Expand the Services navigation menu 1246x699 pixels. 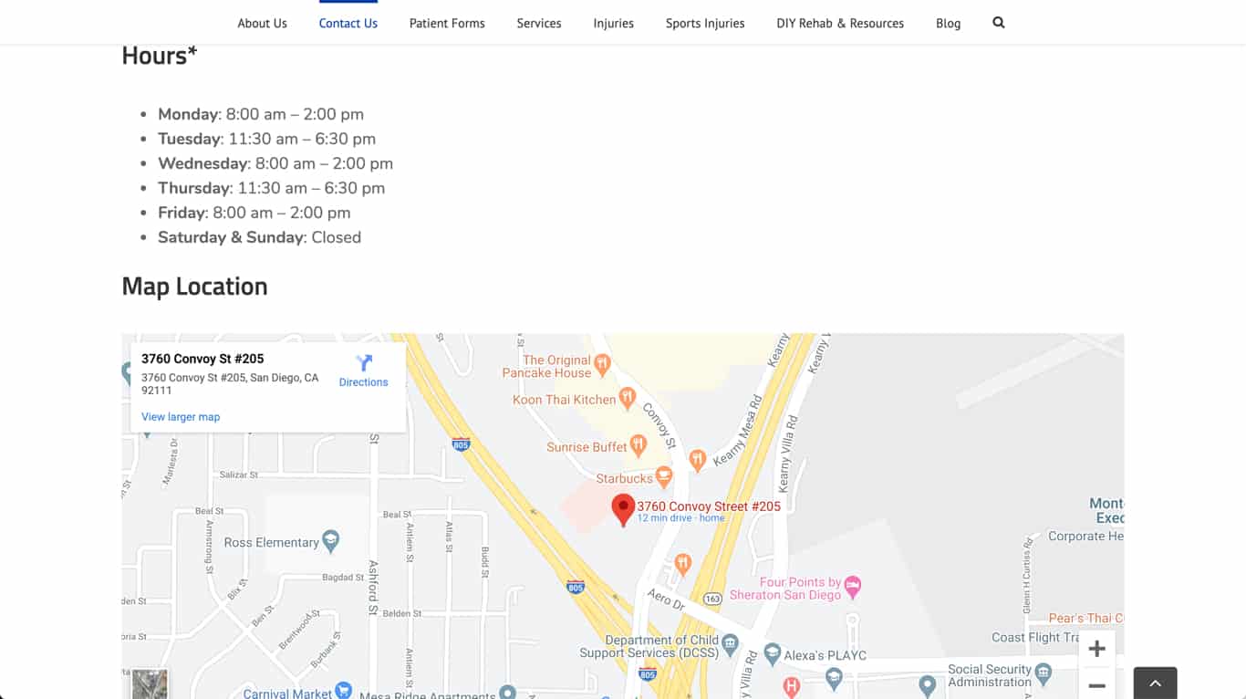coord(539,23)
